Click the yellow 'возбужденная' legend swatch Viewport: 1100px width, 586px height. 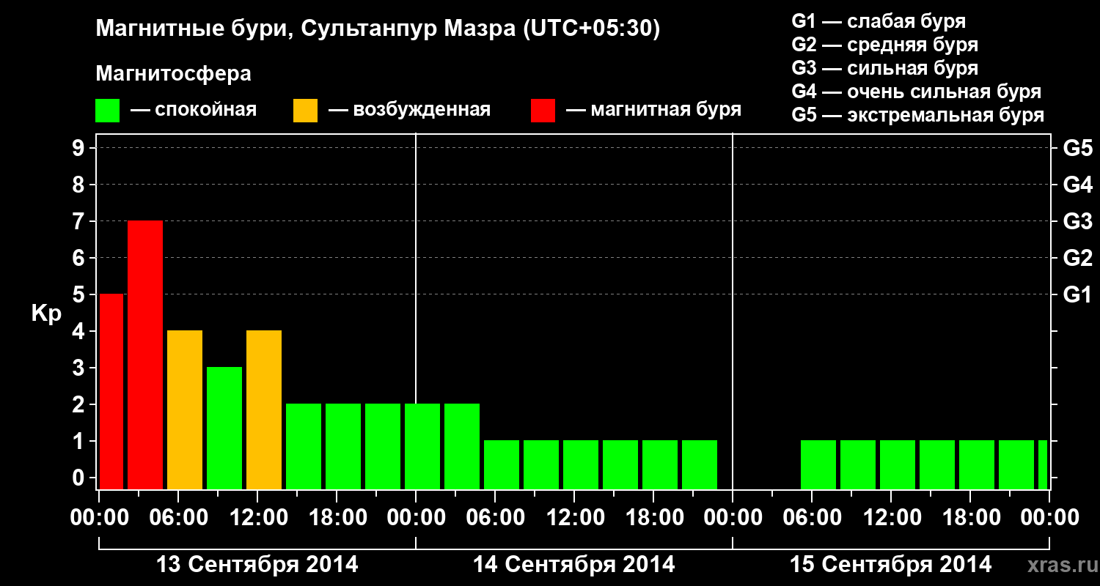pyautogui.click(x=305, y=111)
